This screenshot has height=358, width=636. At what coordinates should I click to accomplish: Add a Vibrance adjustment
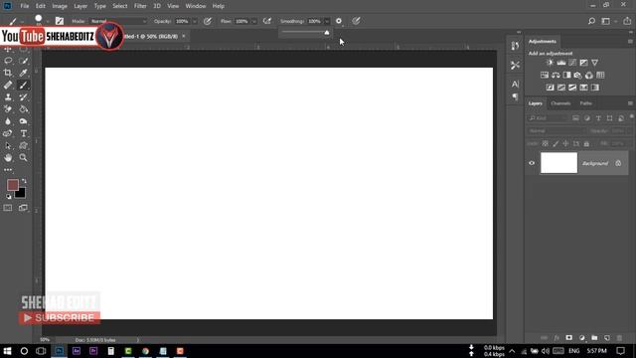point(594,63)
